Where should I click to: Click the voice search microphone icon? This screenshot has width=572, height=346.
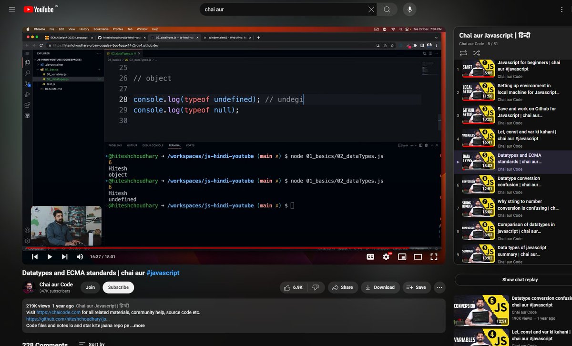[x=409, y=9]
